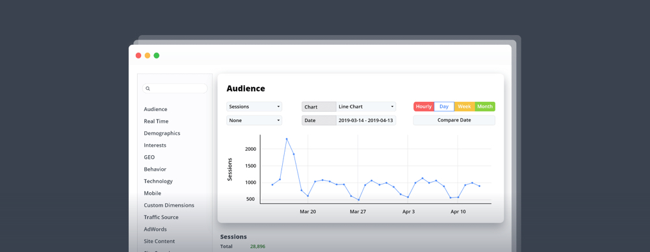Click the Sessions summary heading below chart

[x=233, y=237]
